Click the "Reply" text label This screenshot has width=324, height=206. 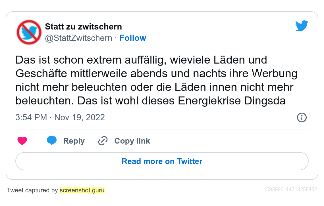click(74, 141)
